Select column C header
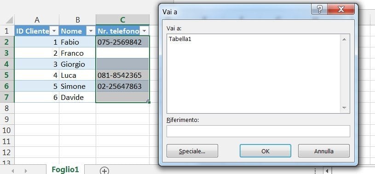 [122, 20]
